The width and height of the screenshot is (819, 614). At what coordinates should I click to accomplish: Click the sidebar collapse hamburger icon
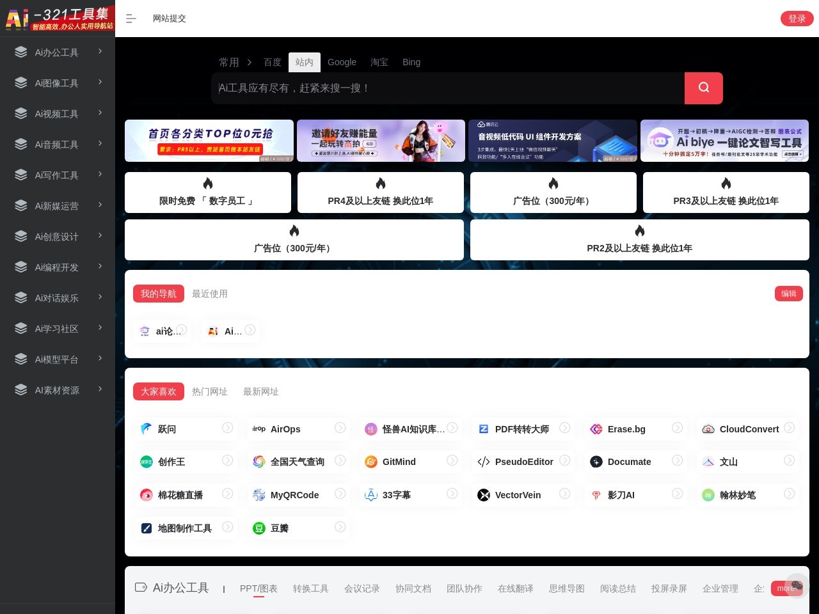[131, 19]
